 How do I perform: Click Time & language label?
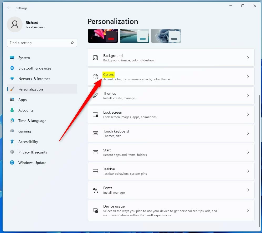click(32, 121)
